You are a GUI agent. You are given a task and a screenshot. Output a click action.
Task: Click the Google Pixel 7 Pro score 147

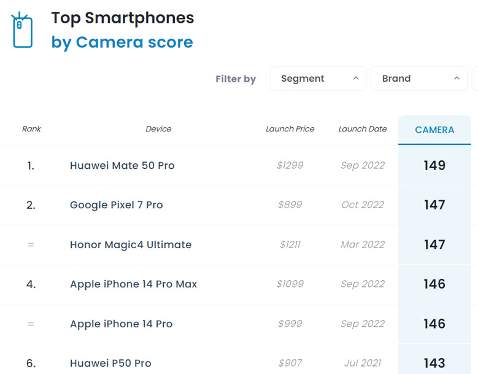[434, 205]
